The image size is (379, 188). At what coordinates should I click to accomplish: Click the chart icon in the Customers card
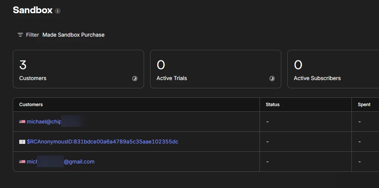click(x=135, y=79)
